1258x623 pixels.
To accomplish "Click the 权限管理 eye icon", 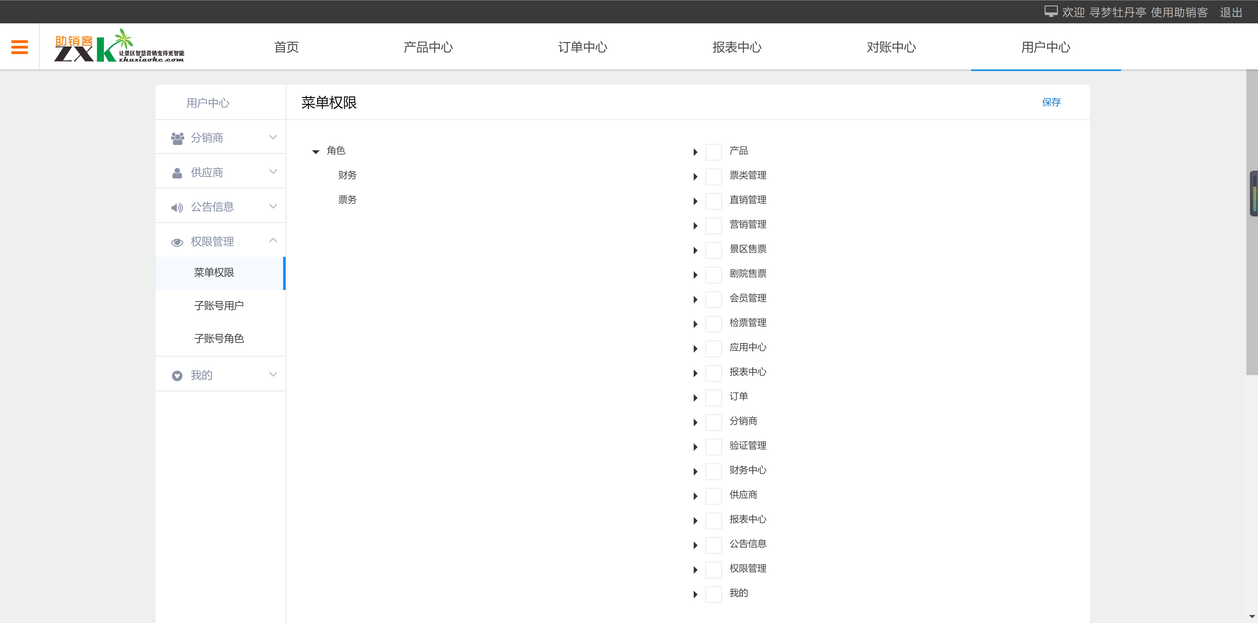I will [x=177, y=241].
